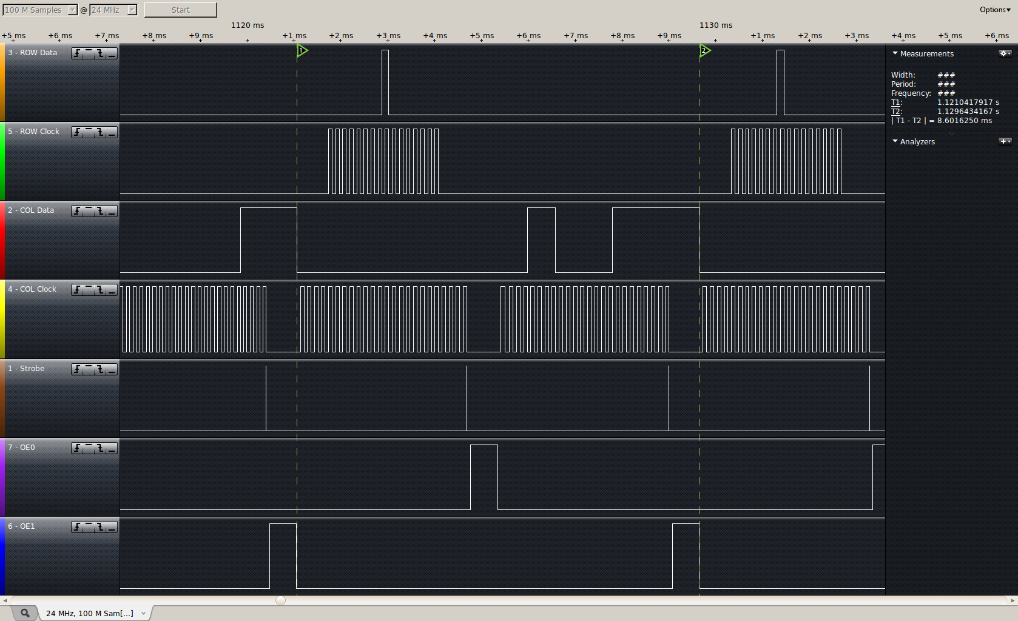Open the Options menu
1018x621 pixels.
click(995, 10)
